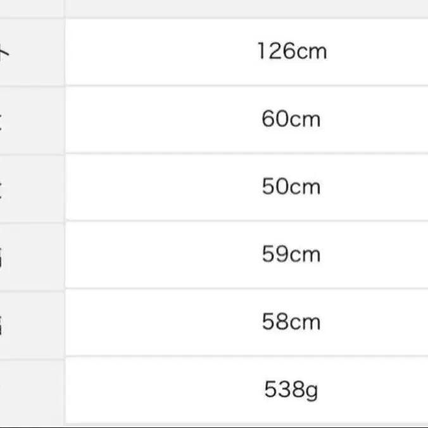The height and width of the screenshot is (428, 428).
Task: Click the 126cm measurement value
Action: point(292,51)
